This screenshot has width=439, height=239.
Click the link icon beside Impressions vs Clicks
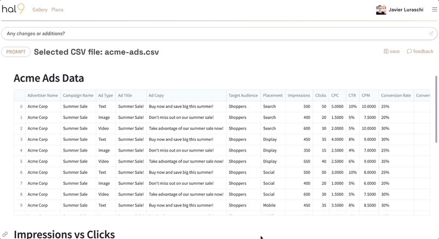coord(5,235)
